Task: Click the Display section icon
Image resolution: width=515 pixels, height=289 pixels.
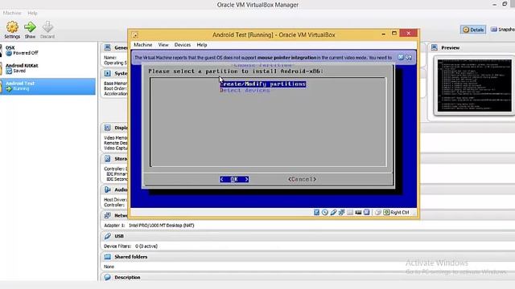Action: [107, 128]
